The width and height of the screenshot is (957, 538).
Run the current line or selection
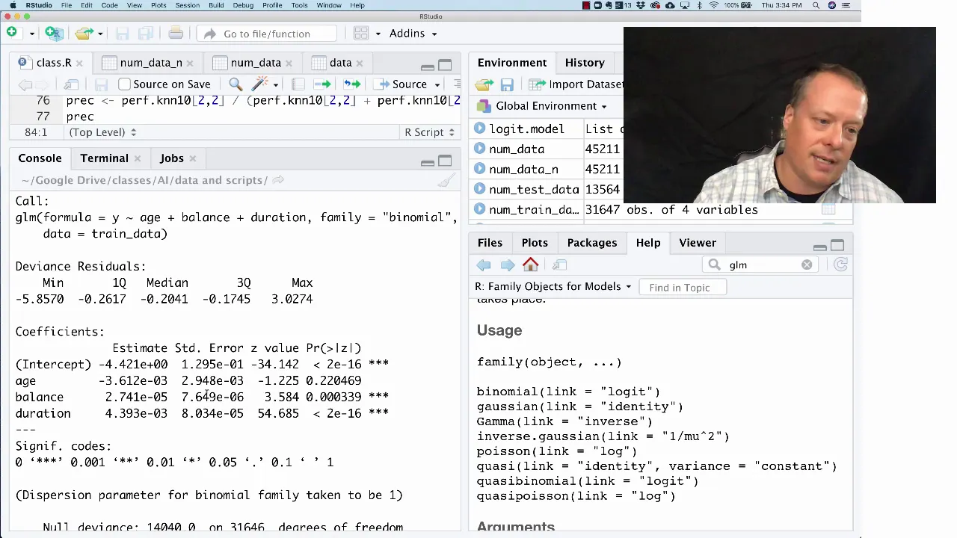point(322,84)
